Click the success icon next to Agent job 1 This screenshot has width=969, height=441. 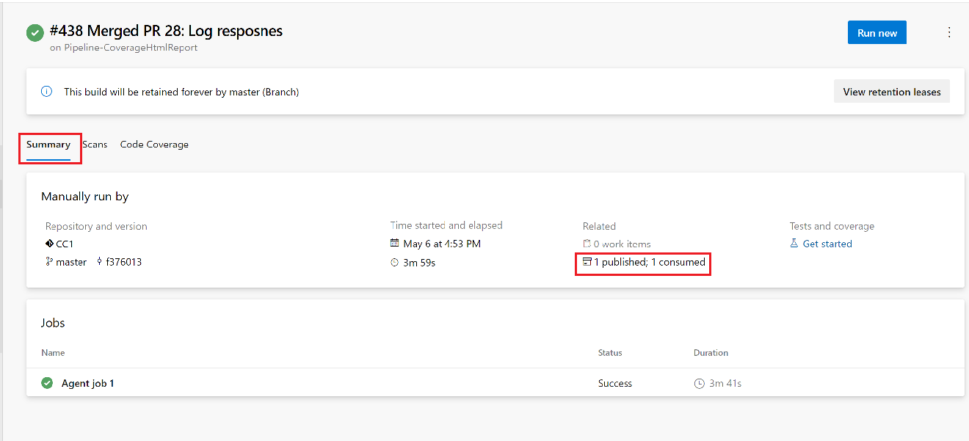point(47,382)
